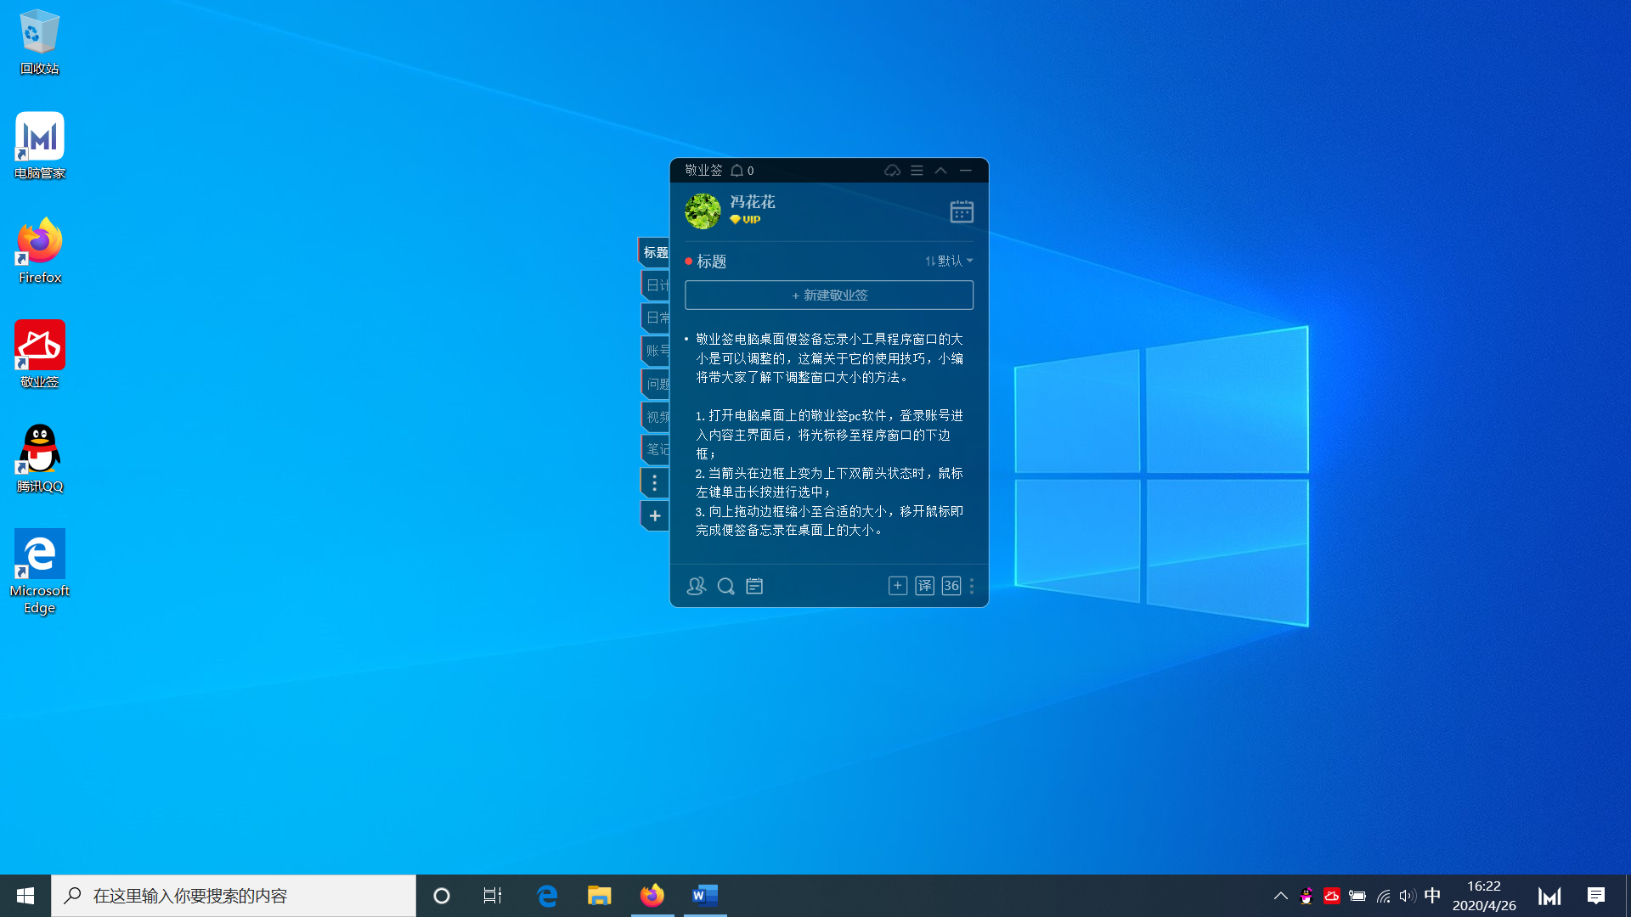Open File Explorer from the taskbar
Viewport: 1631px width, 917px height.
pyautogui.click(x=600, y=896)
